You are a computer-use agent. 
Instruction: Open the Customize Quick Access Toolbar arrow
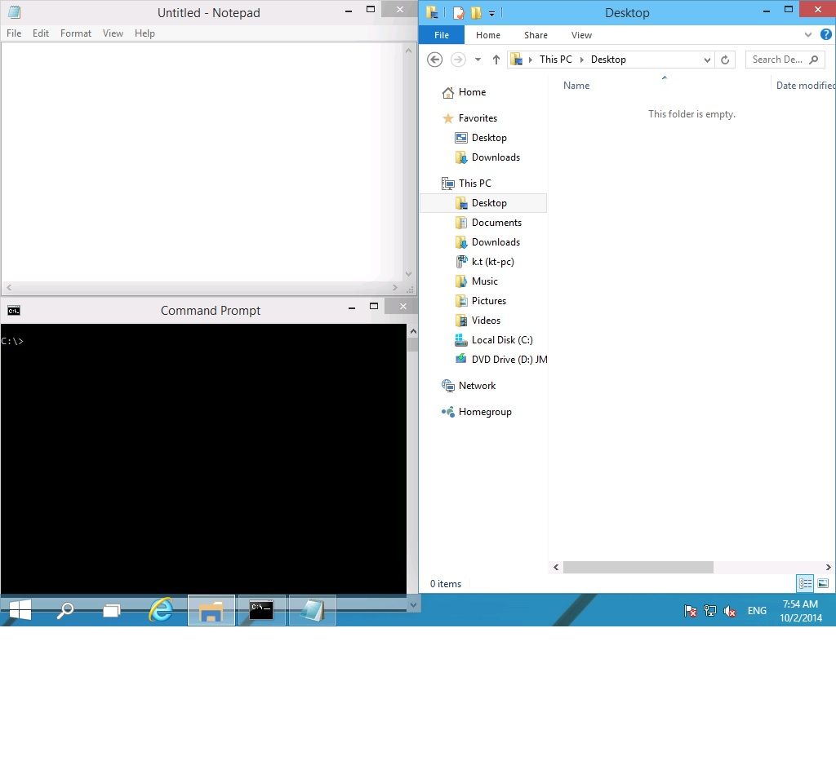491,14
